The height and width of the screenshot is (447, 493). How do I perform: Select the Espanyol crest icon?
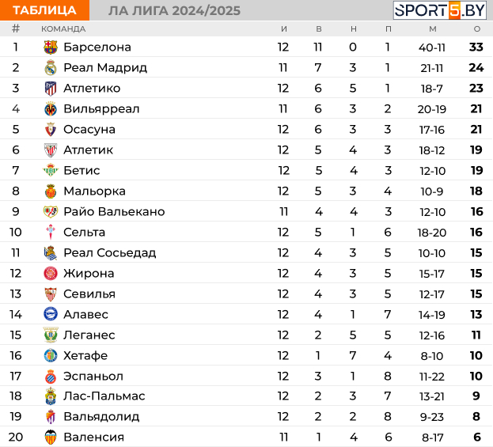[x=51, y=377]
